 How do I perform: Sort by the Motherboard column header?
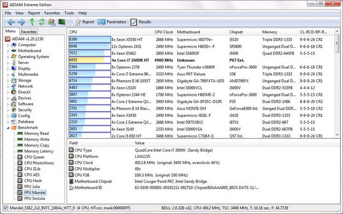[201, 32]
